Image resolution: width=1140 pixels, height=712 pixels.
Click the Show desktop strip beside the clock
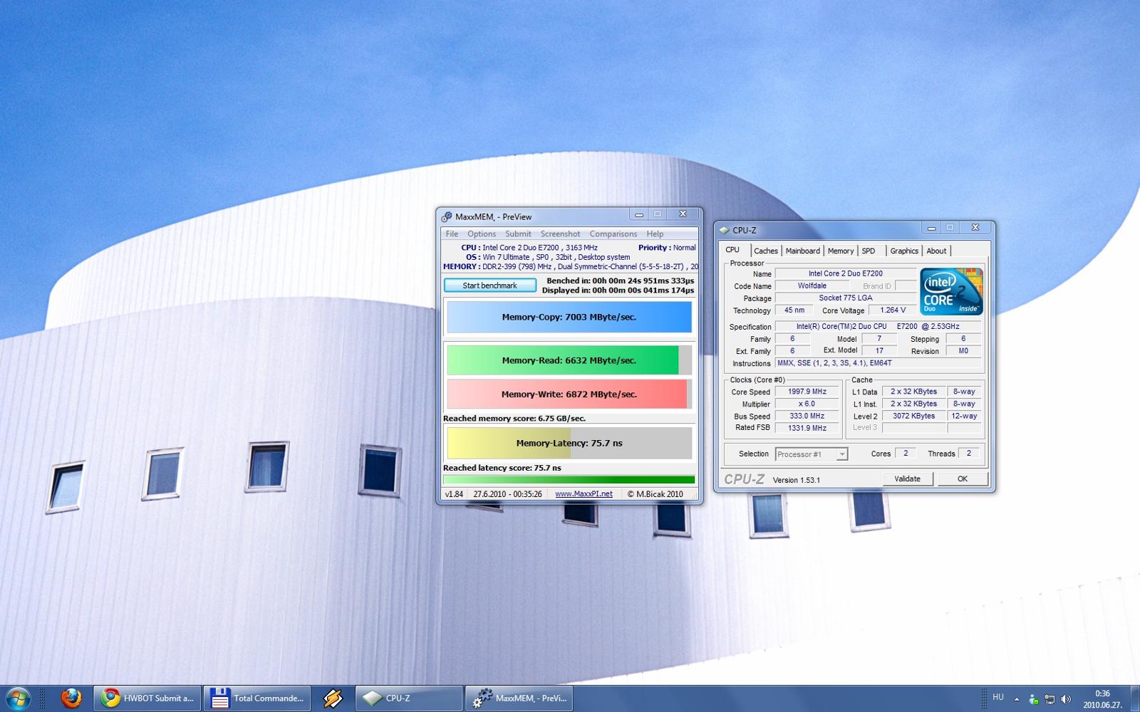pos(1134,698)
